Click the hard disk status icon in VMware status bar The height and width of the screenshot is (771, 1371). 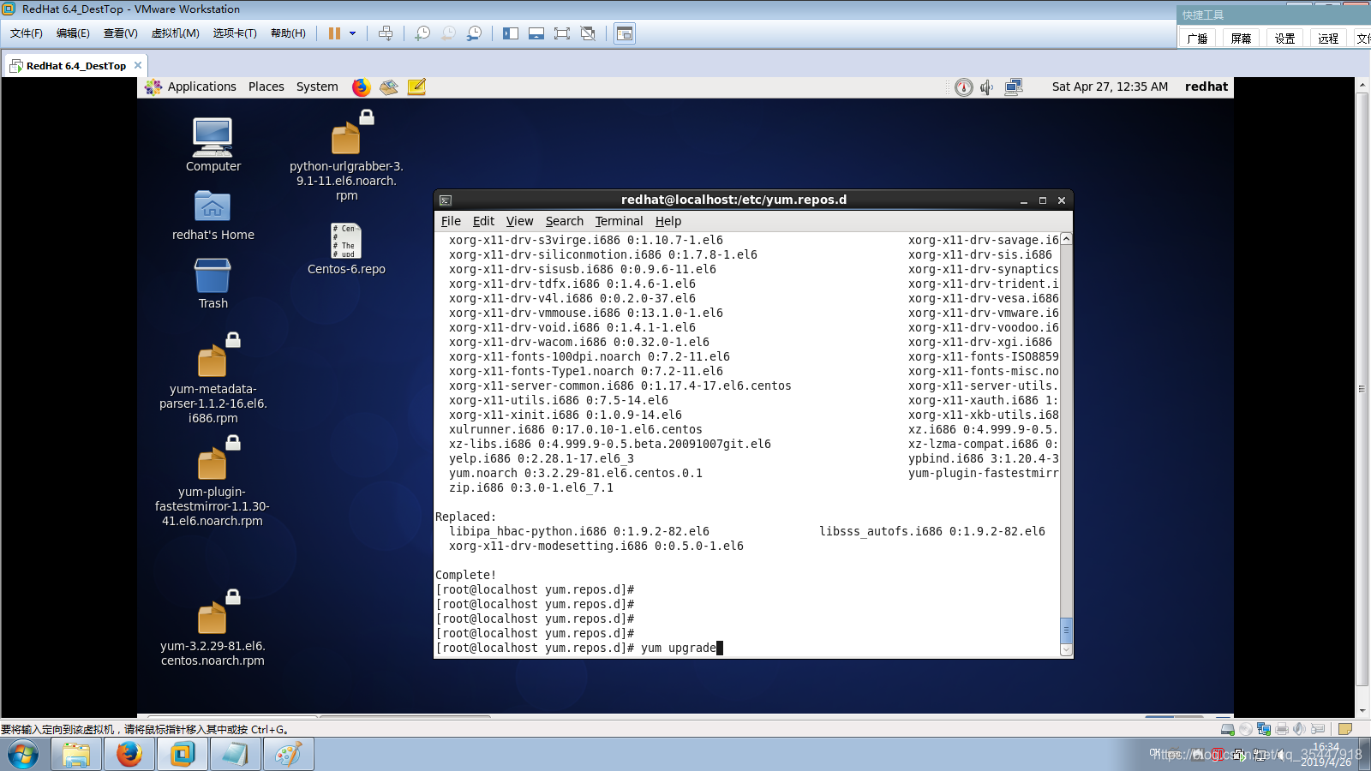click(x=1227, y=729)
